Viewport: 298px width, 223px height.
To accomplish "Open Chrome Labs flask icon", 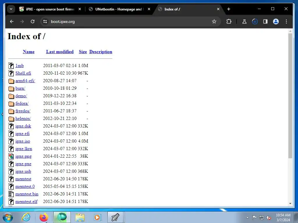I will pyautogui.click(x=244, y=21).
